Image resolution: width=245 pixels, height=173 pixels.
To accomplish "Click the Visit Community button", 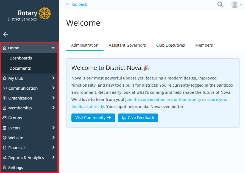I will click(93, 118).
